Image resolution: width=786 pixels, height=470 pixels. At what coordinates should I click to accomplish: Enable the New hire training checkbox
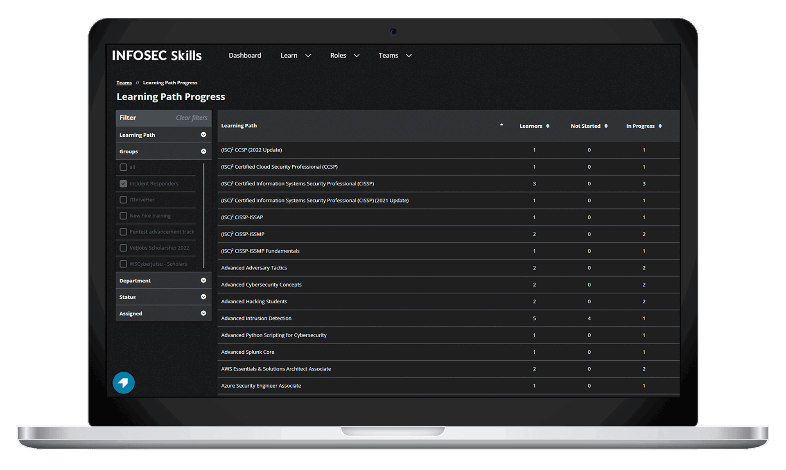point(123,216)
